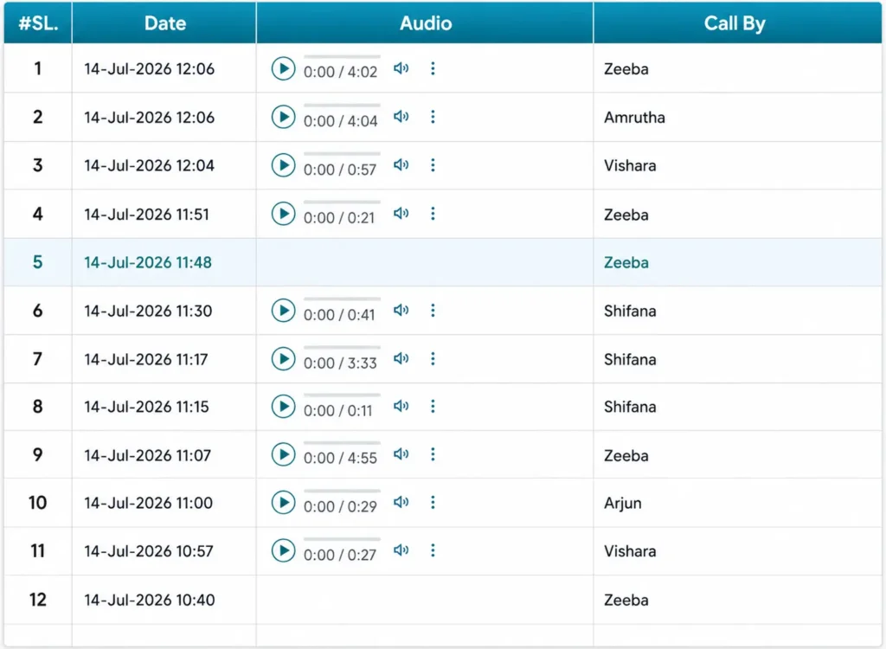
Task: Open more options for row 6 audio
Action: 433,310
